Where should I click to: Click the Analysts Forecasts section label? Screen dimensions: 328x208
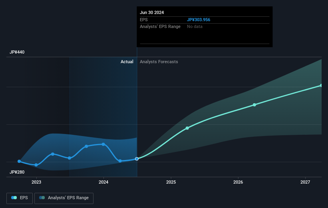pyautogui.click(x=159, y=62)
